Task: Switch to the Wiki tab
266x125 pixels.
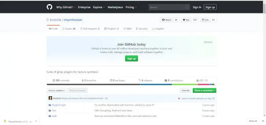Action: point(127,29)
